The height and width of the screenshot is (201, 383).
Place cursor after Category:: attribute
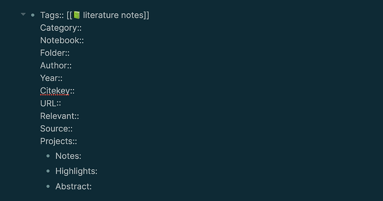pos(82,28)
